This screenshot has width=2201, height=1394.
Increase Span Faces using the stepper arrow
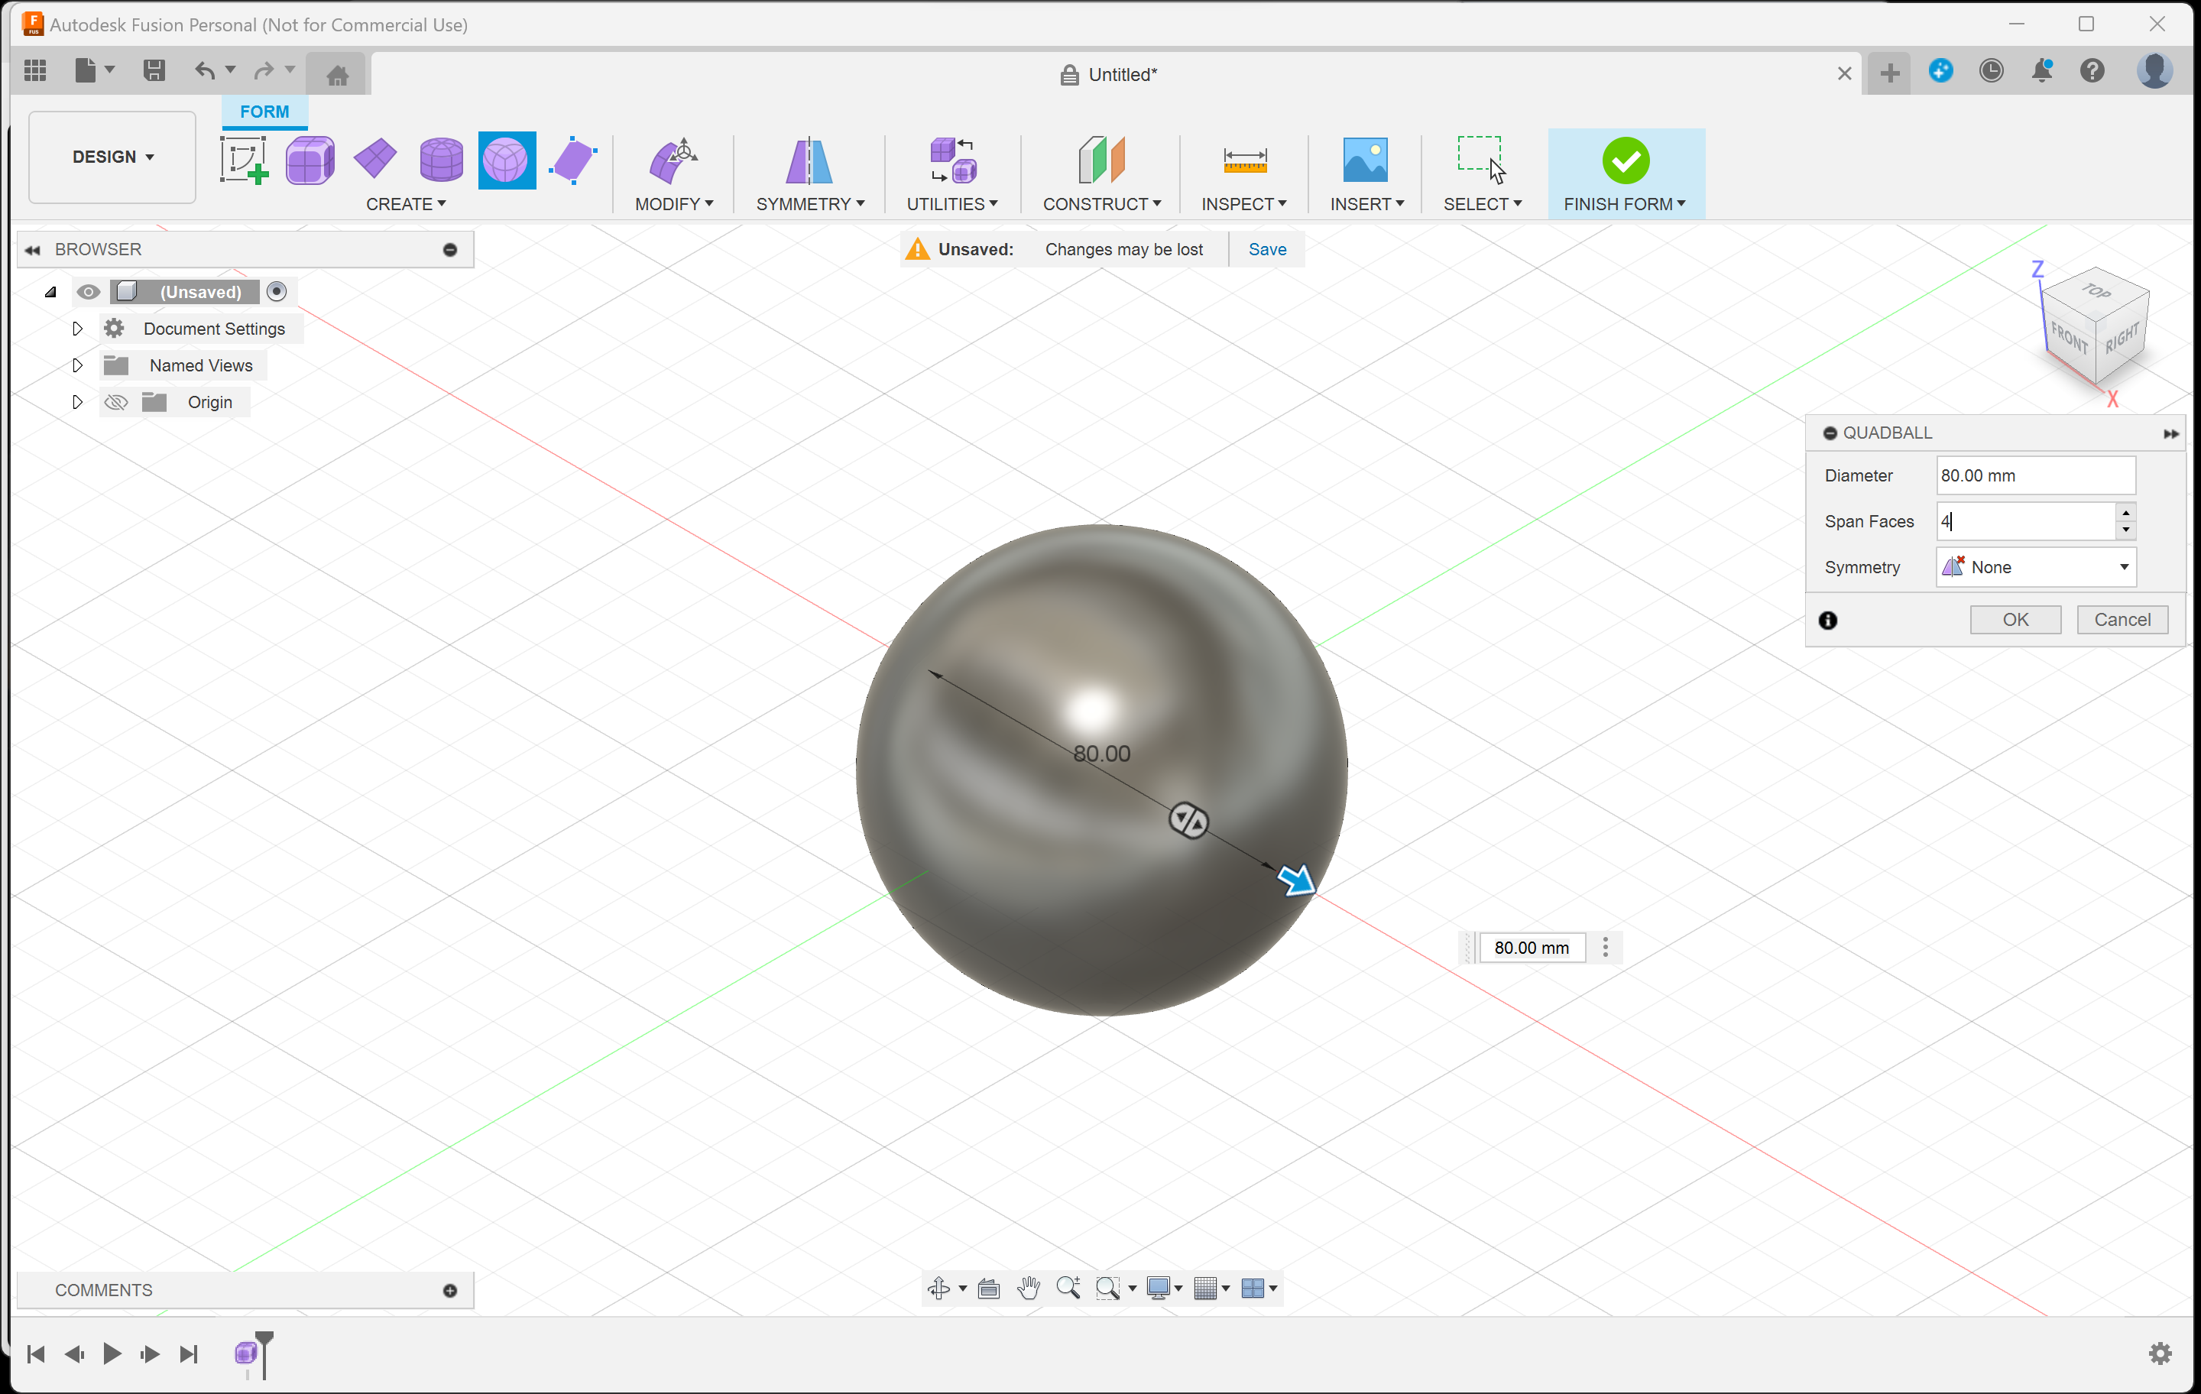(x=2126, y=513)
